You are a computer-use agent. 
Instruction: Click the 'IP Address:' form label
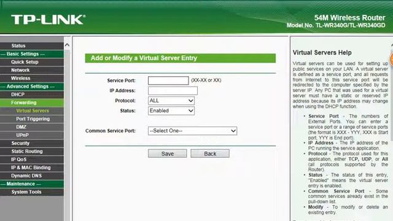[x=122, y=90]
